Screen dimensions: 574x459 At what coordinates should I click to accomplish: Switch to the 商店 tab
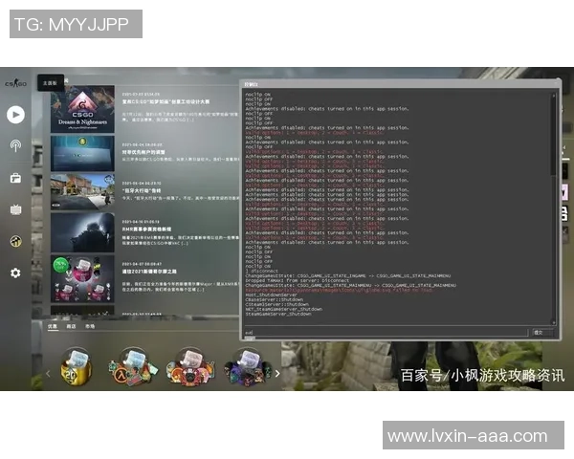point(71,326)
